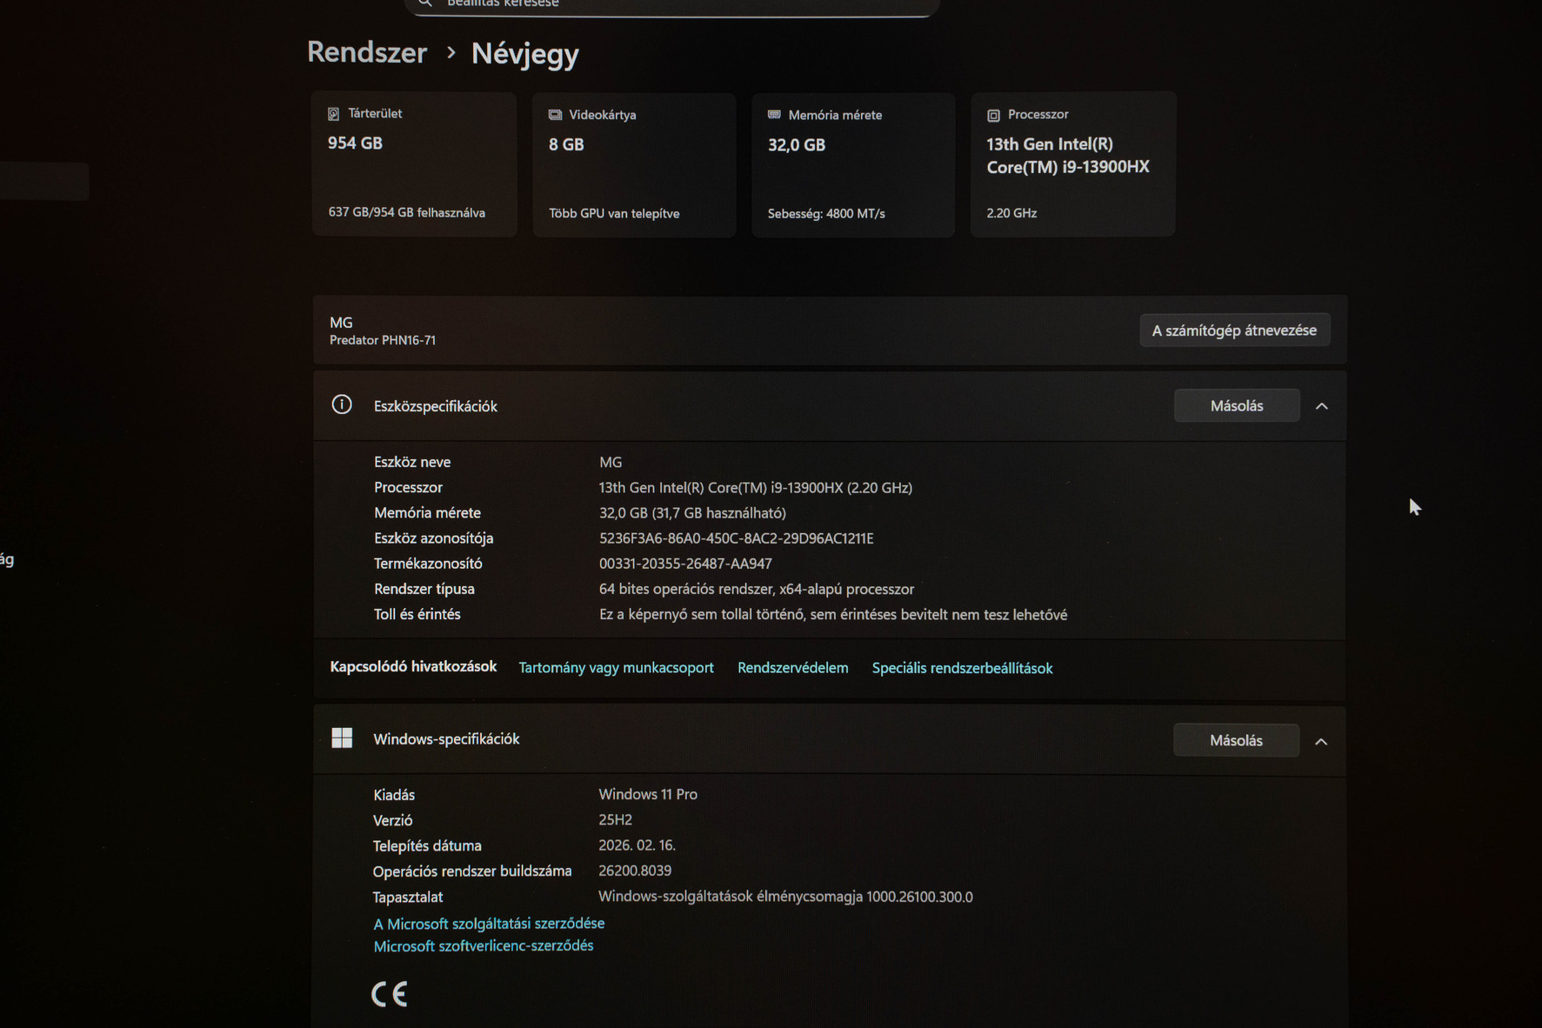Open the Memória mérete 32,0 GB card
Screen dimensions: 1542x1028
[x=853, y=165]
